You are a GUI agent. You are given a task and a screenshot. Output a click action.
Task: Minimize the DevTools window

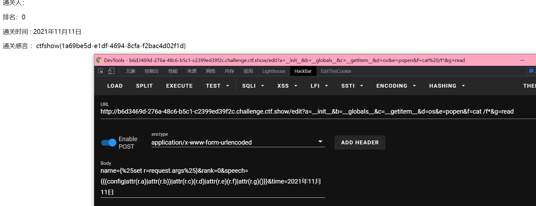point(522,60)
